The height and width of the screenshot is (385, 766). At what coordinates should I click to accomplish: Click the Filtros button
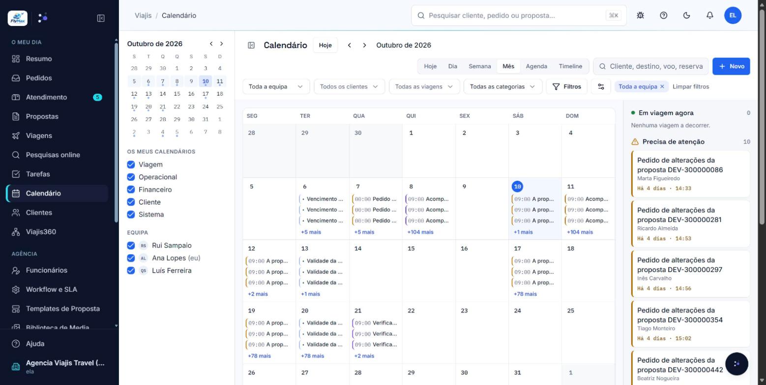(566, 86)
